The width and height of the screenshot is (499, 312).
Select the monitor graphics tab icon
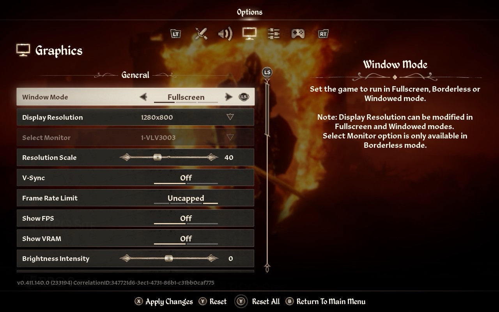[249, 34]
